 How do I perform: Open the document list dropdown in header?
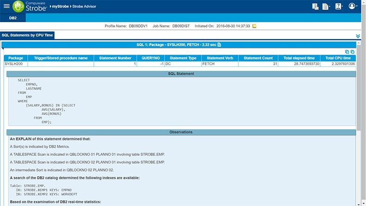(326, 6)
